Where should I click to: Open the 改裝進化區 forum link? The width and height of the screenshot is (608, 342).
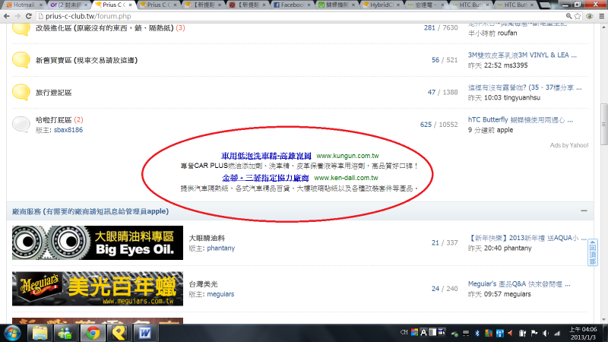(x=105, y=28)
